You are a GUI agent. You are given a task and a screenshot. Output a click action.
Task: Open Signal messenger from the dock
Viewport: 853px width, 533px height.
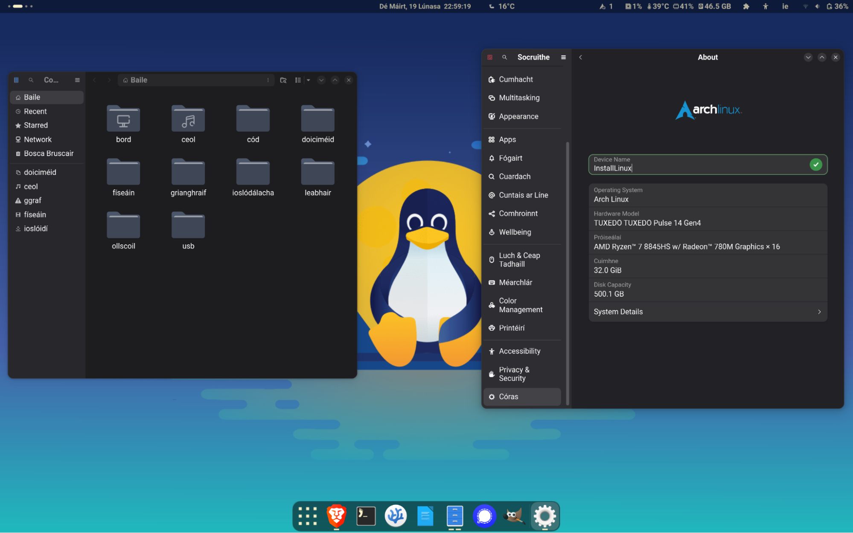tap(484, 516)
